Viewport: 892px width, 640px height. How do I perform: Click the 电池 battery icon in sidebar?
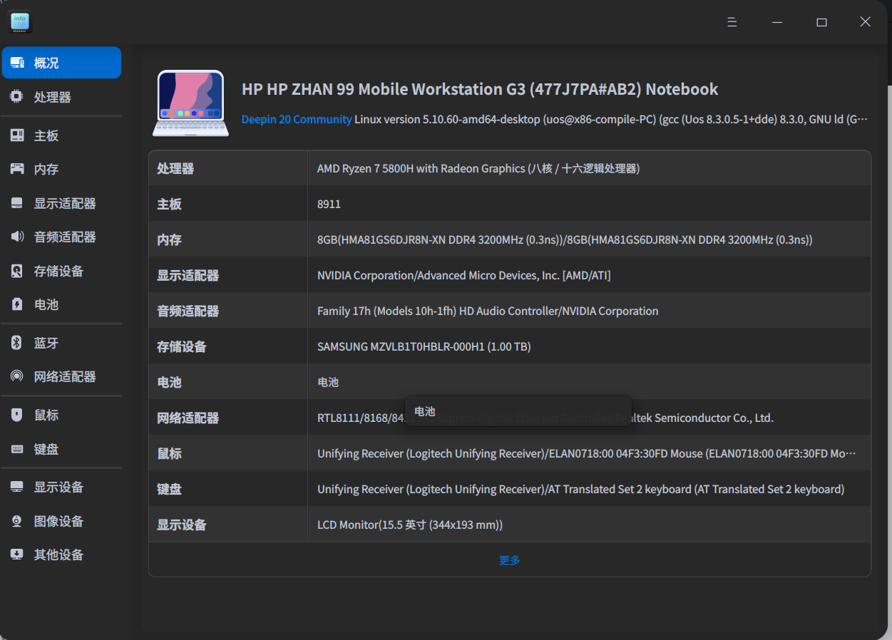pyautogui.click(x=17, y=304)
